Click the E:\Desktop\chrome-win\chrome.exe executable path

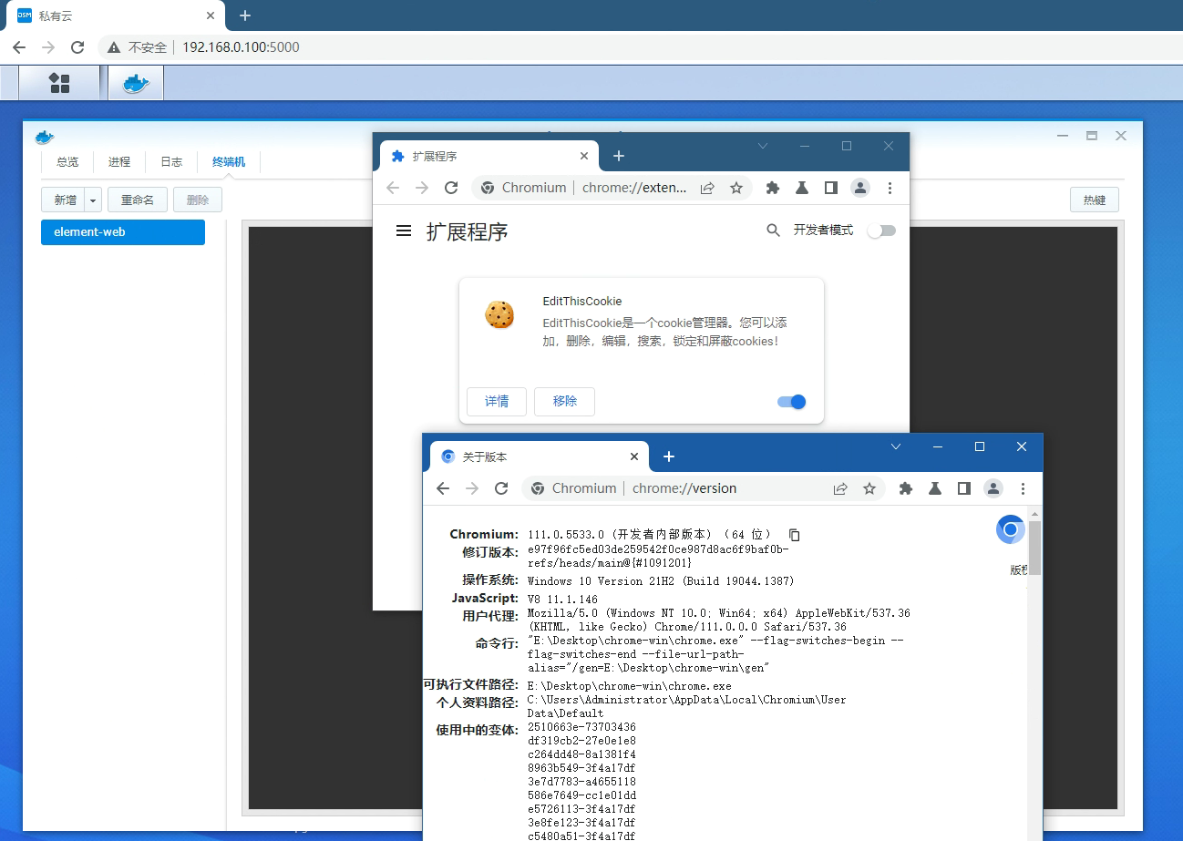[629, 686]
